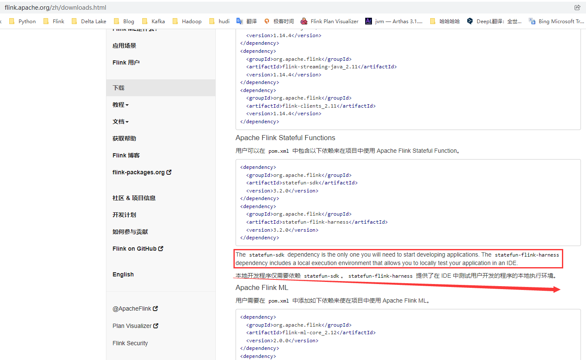Open the 翻译 translate bookmark

coord(247,21)
